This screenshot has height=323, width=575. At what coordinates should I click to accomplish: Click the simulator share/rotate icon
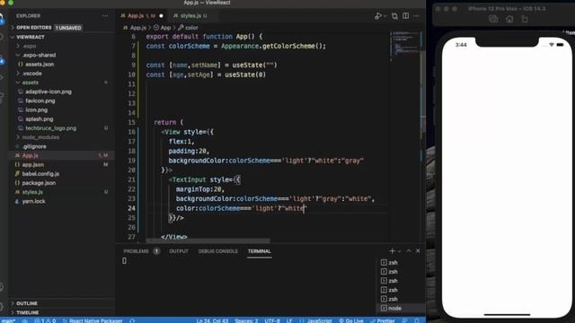pyautogui.click(x=525, y=19)
